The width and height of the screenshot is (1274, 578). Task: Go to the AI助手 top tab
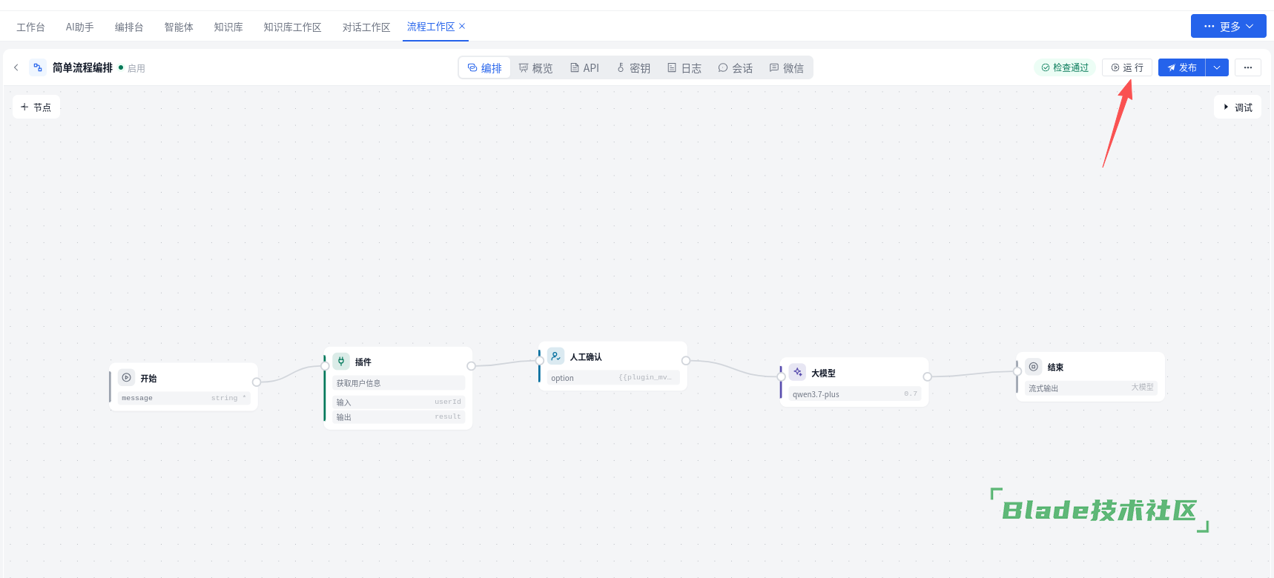point(79,27)
